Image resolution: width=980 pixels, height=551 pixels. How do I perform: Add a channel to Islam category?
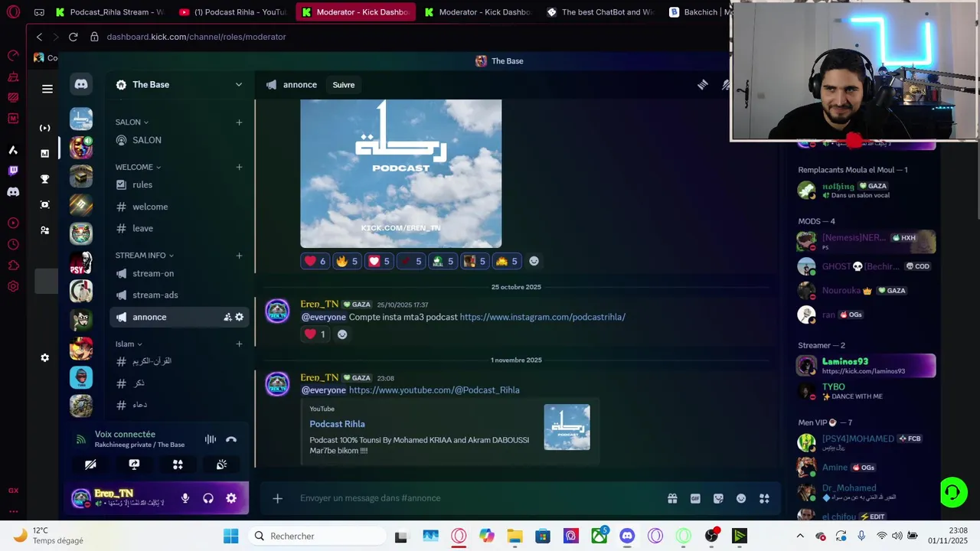239,344
